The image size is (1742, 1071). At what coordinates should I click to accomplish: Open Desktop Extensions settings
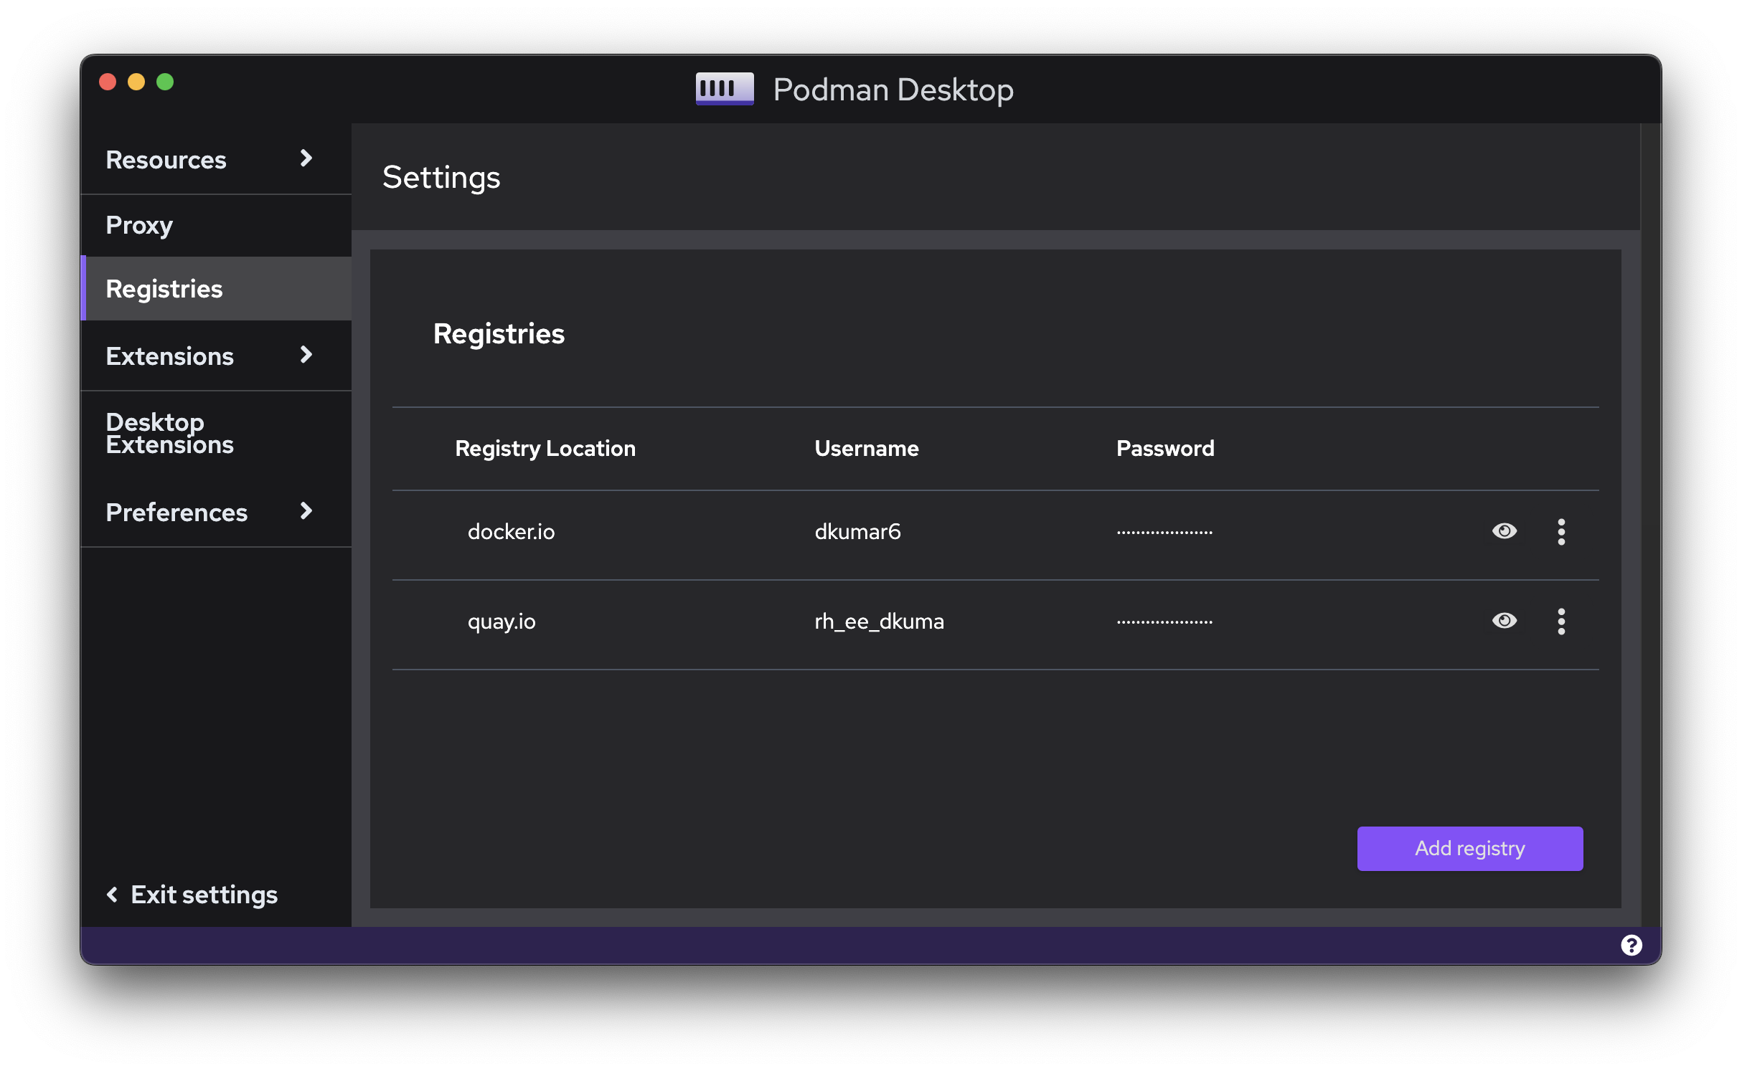[x=169, y=434]
